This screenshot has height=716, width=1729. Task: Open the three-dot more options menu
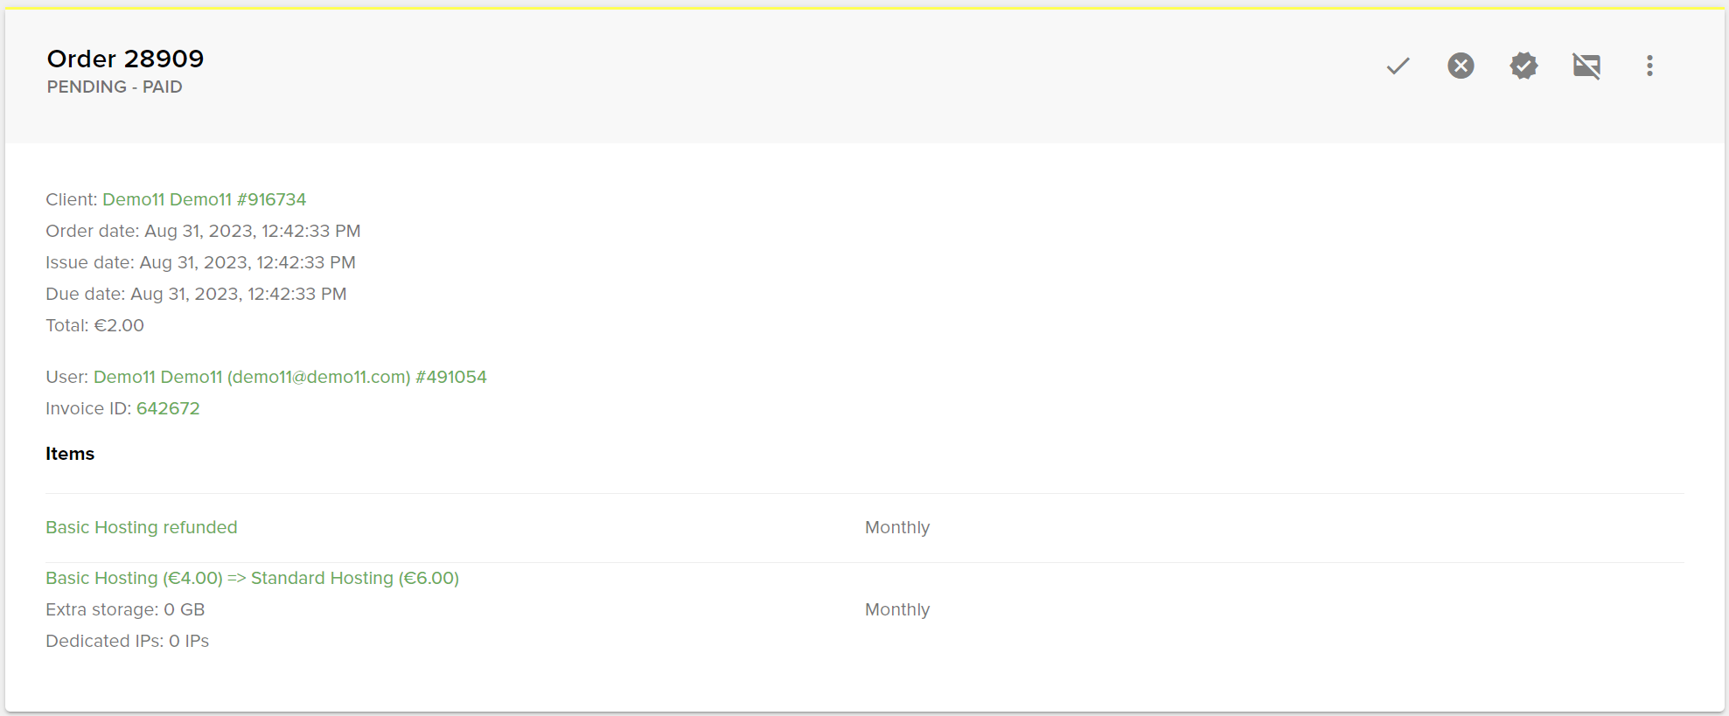tap(1649, 66)
